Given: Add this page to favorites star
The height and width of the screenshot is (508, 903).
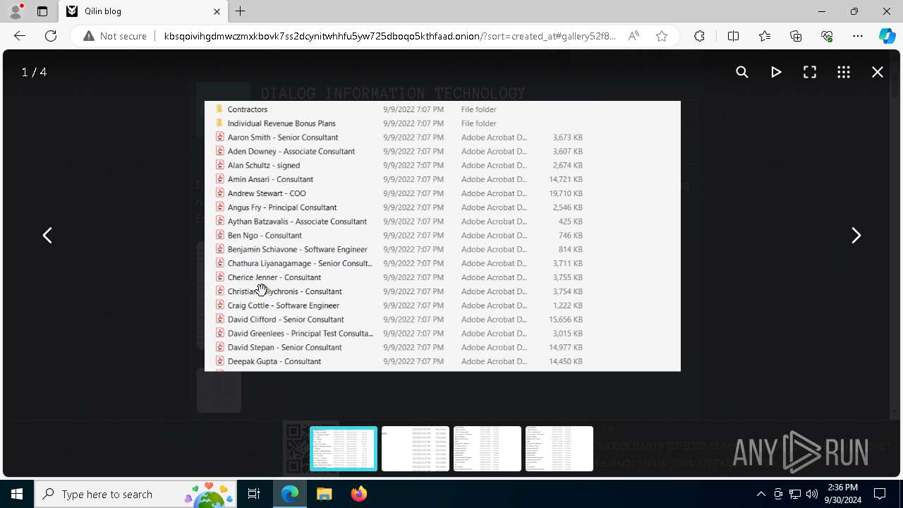Looking at the screenshot, I should pos(662,36).
